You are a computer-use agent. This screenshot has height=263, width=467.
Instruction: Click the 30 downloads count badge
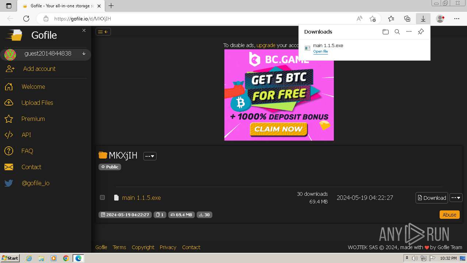[x=204, y=215]
